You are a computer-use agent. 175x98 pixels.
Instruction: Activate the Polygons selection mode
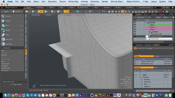(47, 11)
